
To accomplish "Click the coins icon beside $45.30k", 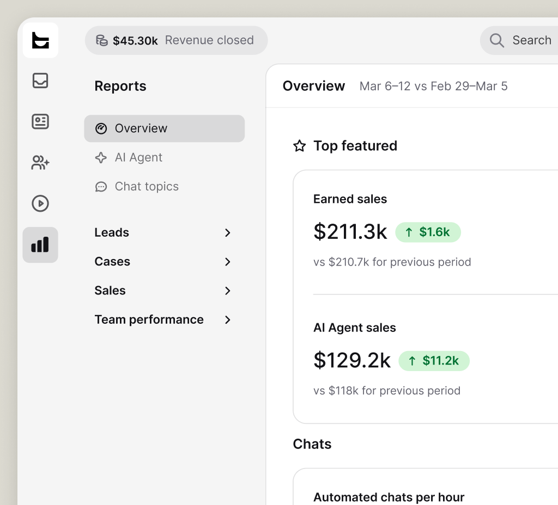I will point(102,40).
